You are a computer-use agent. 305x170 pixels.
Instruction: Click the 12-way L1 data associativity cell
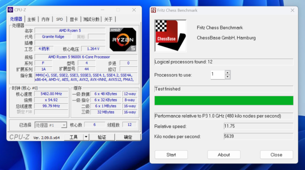coord(130,94)
